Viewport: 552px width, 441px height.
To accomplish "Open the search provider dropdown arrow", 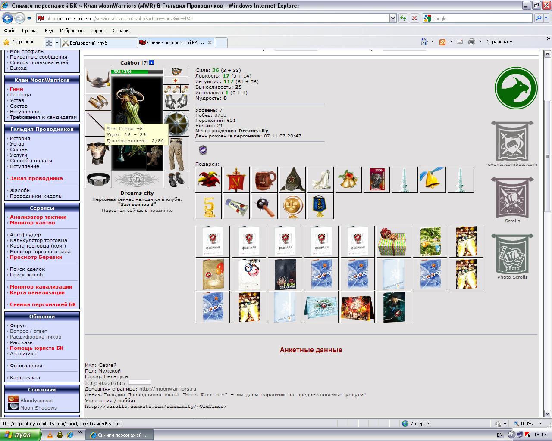I will pos(547,19).
